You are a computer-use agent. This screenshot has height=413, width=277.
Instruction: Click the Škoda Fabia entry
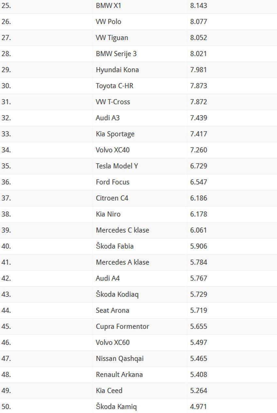click(114, 246)
